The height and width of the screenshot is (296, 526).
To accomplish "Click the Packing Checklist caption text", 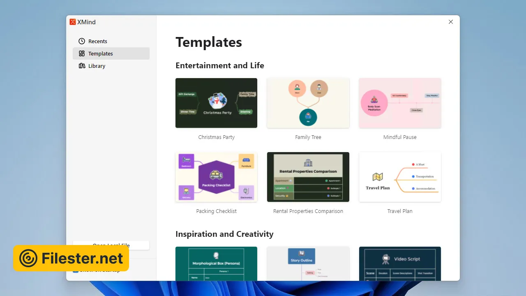I will click(216, 211).
